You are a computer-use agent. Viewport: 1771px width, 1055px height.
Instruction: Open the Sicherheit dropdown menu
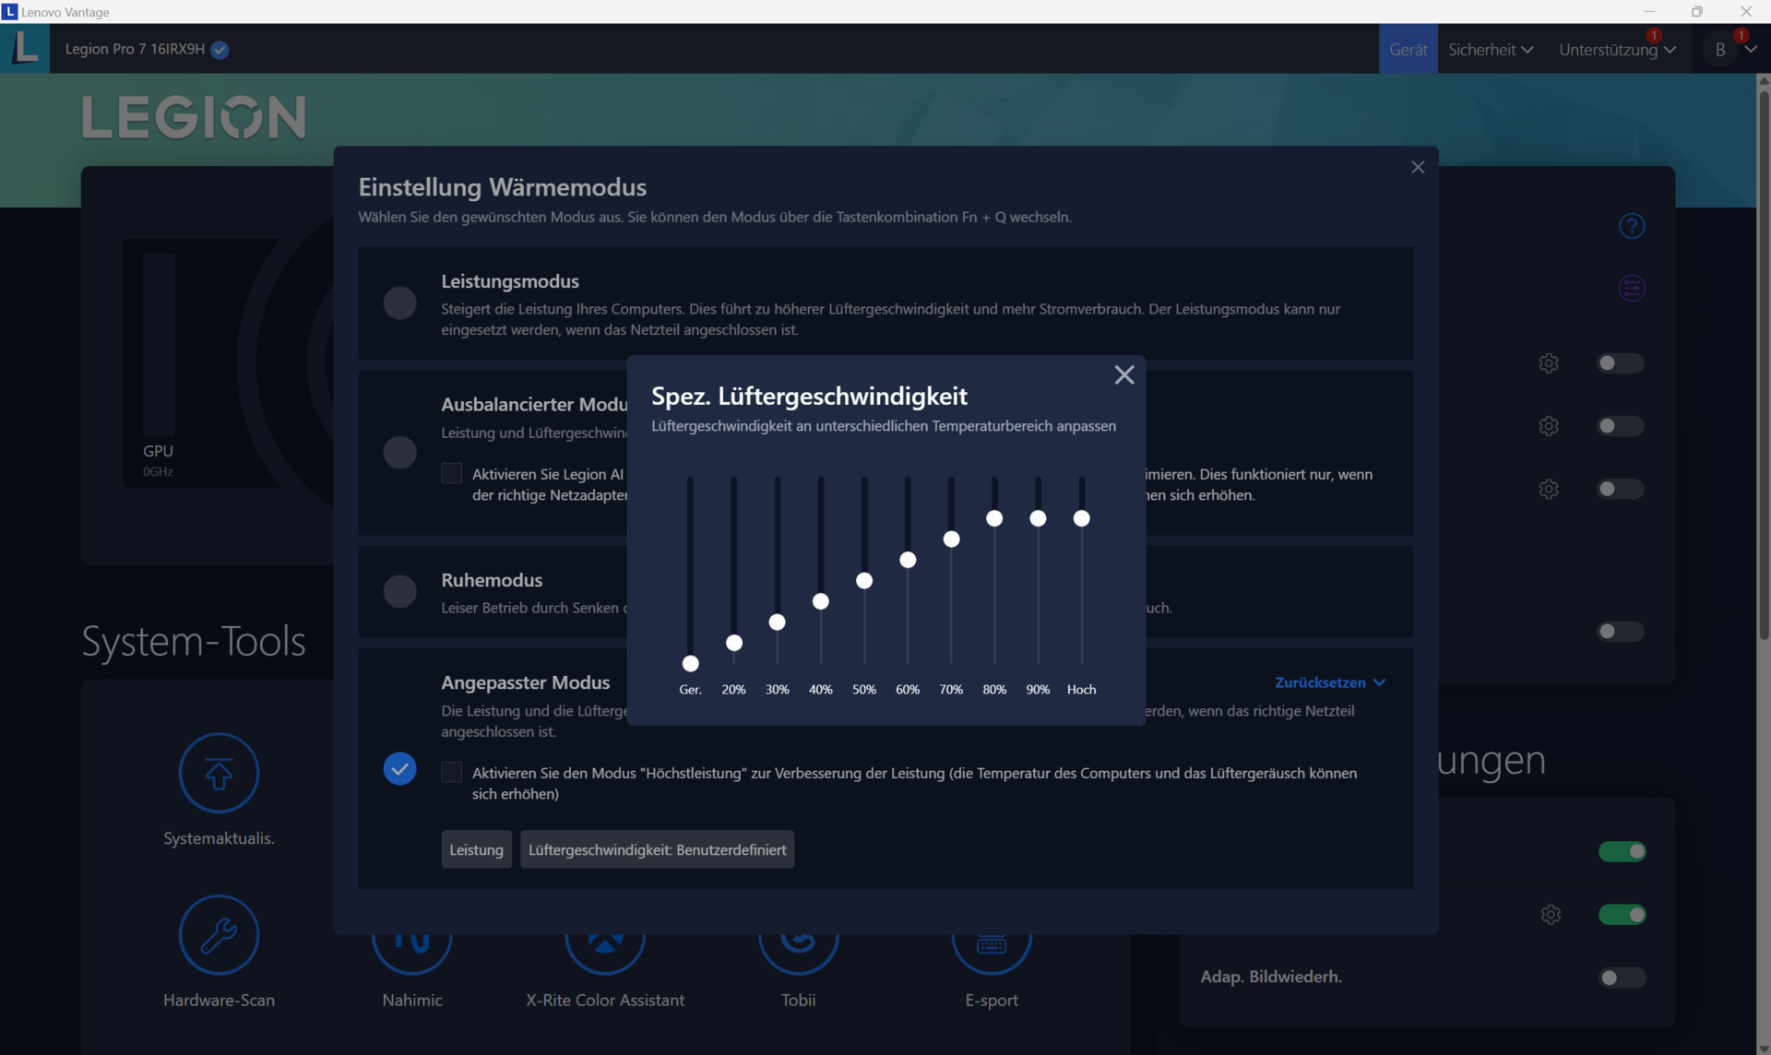1490,49
